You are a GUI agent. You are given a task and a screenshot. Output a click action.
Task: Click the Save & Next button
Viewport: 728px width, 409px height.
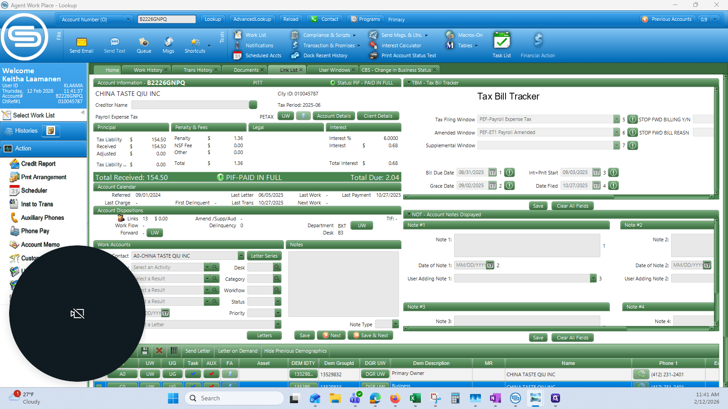(x=371, y=335)
